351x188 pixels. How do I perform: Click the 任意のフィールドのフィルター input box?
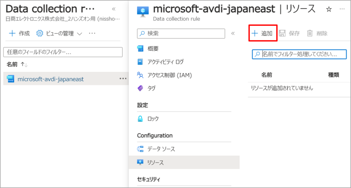click(63, 52)
